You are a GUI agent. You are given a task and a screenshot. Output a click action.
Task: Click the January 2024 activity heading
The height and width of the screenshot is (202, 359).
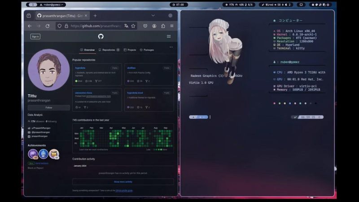tap(80, 166)
